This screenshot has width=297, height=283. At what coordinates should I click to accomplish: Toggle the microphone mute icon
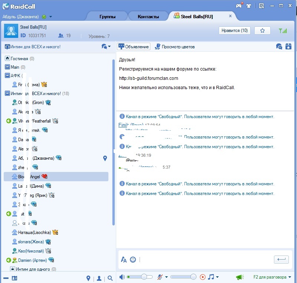click(160, 277)
